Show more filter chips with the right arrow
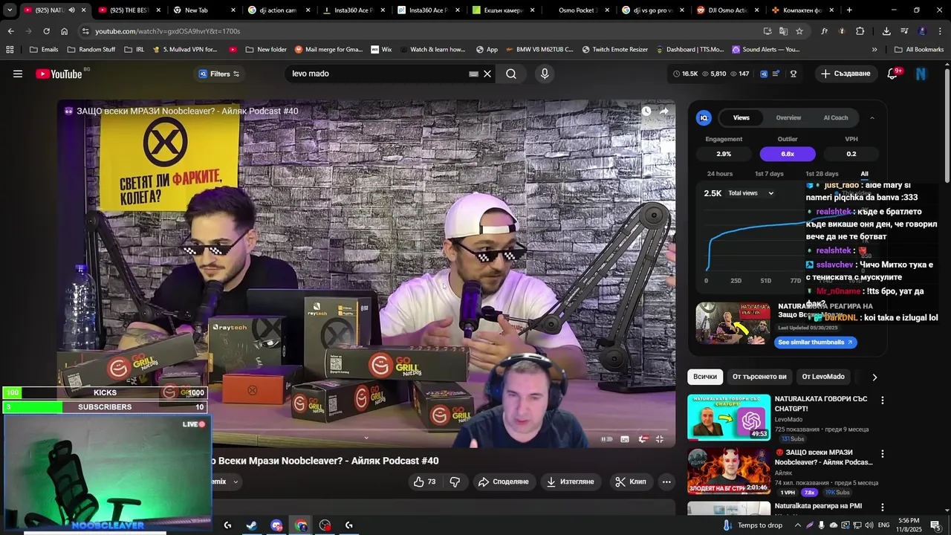This screenshot has width=951, height=535. [874, 377]
